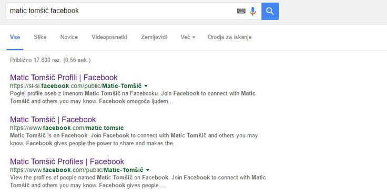The height and width of the screenshot is (195, 387).
Task: Click the www.facebook.com/public/Matic-Tomšič URL text
Action: point(77,170)
